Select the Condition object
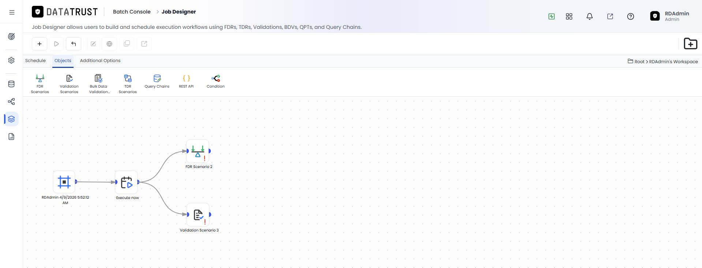Image resolution: width=702 pixels, height=268 pixels. 216,81
